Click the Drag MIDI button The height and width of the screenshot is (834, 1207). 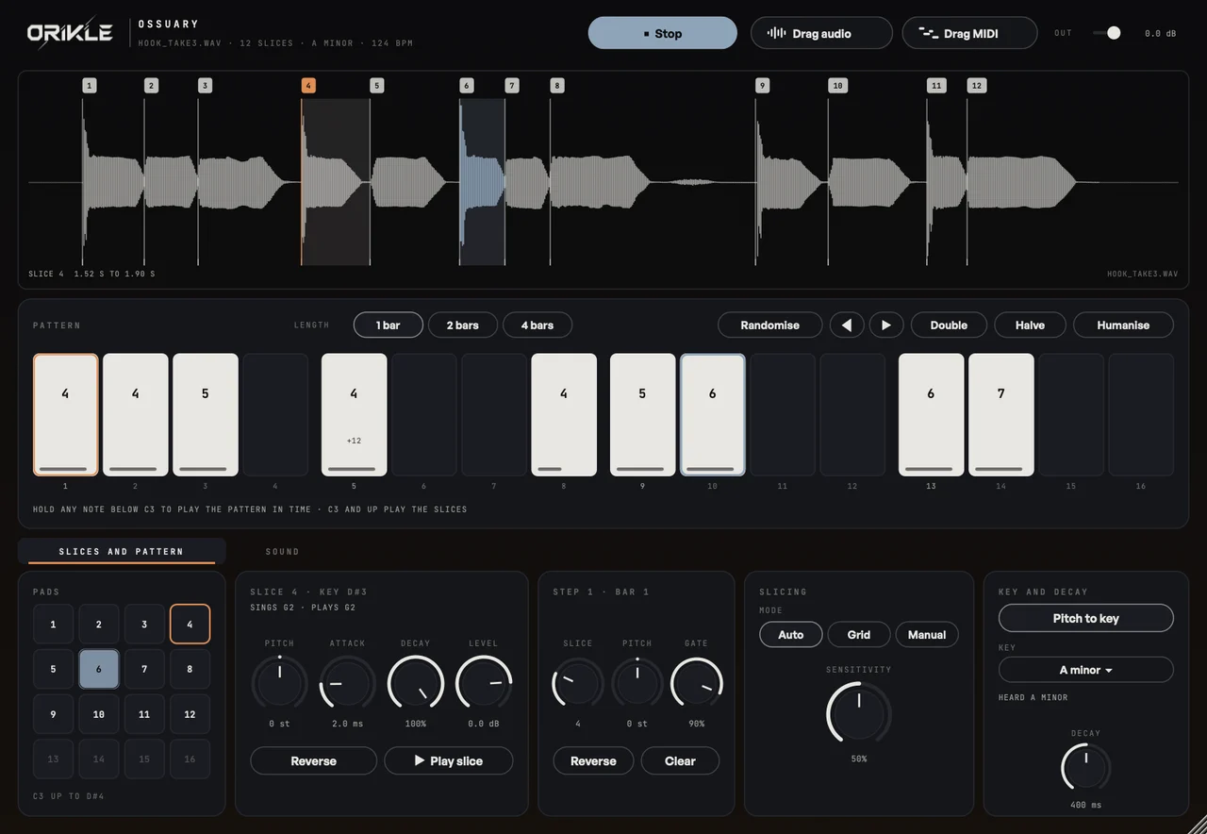tap(969, 33)
